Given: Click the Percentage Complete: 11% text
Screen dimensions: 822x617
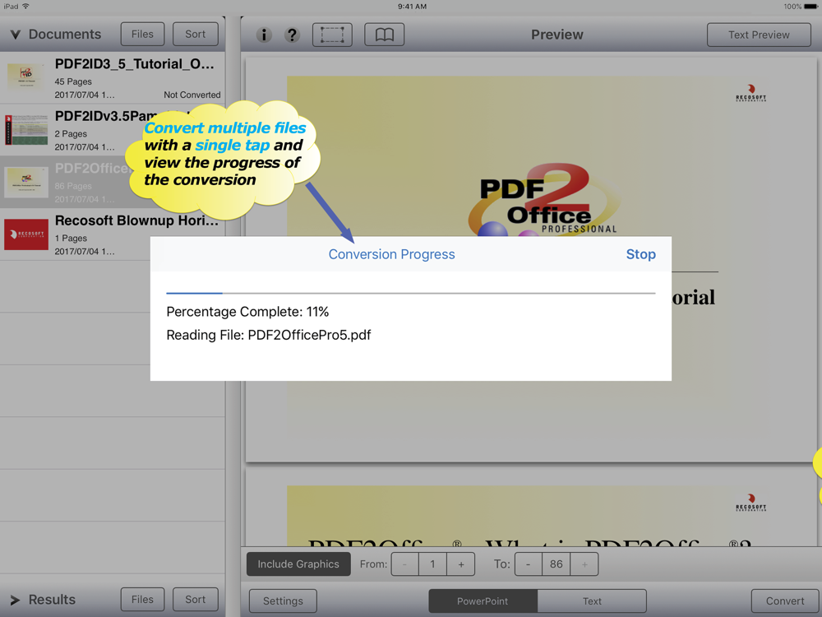Looking at the screenshot, I should pyautogui.click(x=247, y=312).
